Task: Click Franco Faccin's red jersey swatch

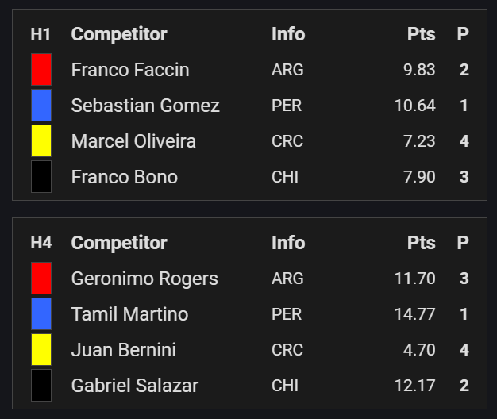Action: [41, 69]
